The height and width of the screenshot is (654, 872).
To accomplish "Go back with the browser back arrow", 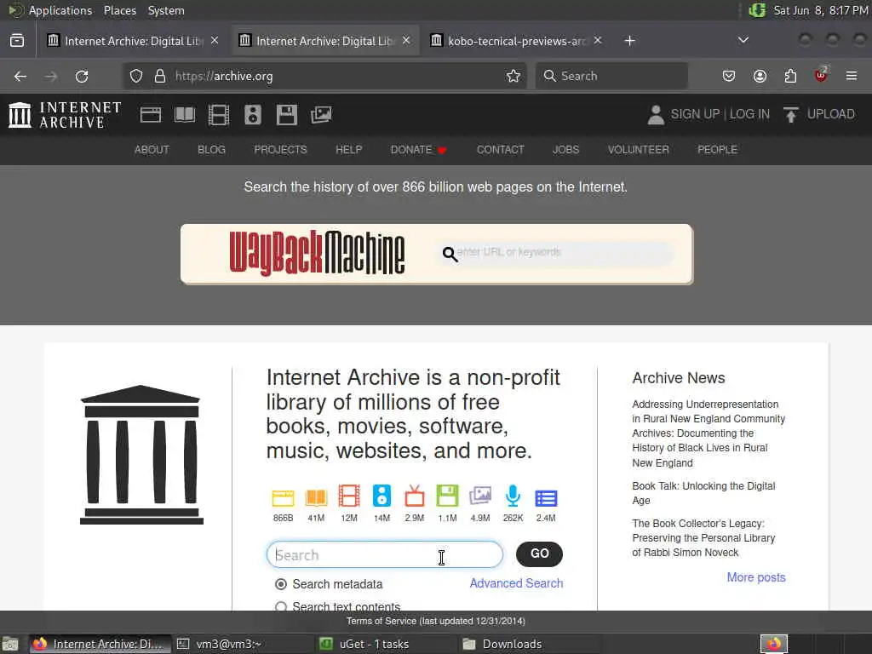I will (20, 76).
